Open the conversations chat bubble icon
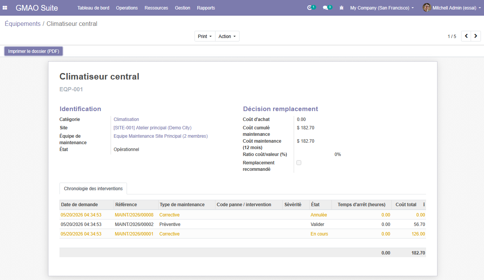The image size is (484, 280). click(x=326, y=8)
